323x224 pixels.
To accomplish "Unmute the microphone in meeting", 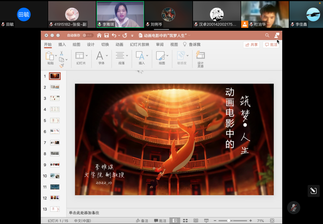I will click(x=293, y=207).
